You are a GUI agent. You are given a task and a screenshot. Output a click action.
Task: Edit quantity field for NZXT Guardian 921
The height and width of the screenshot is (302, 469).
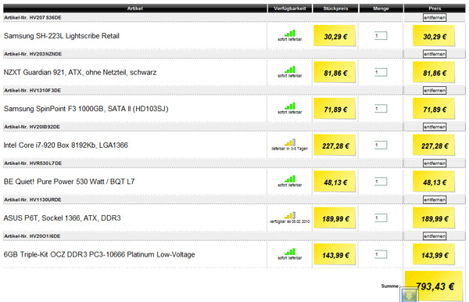coord(381,72)
